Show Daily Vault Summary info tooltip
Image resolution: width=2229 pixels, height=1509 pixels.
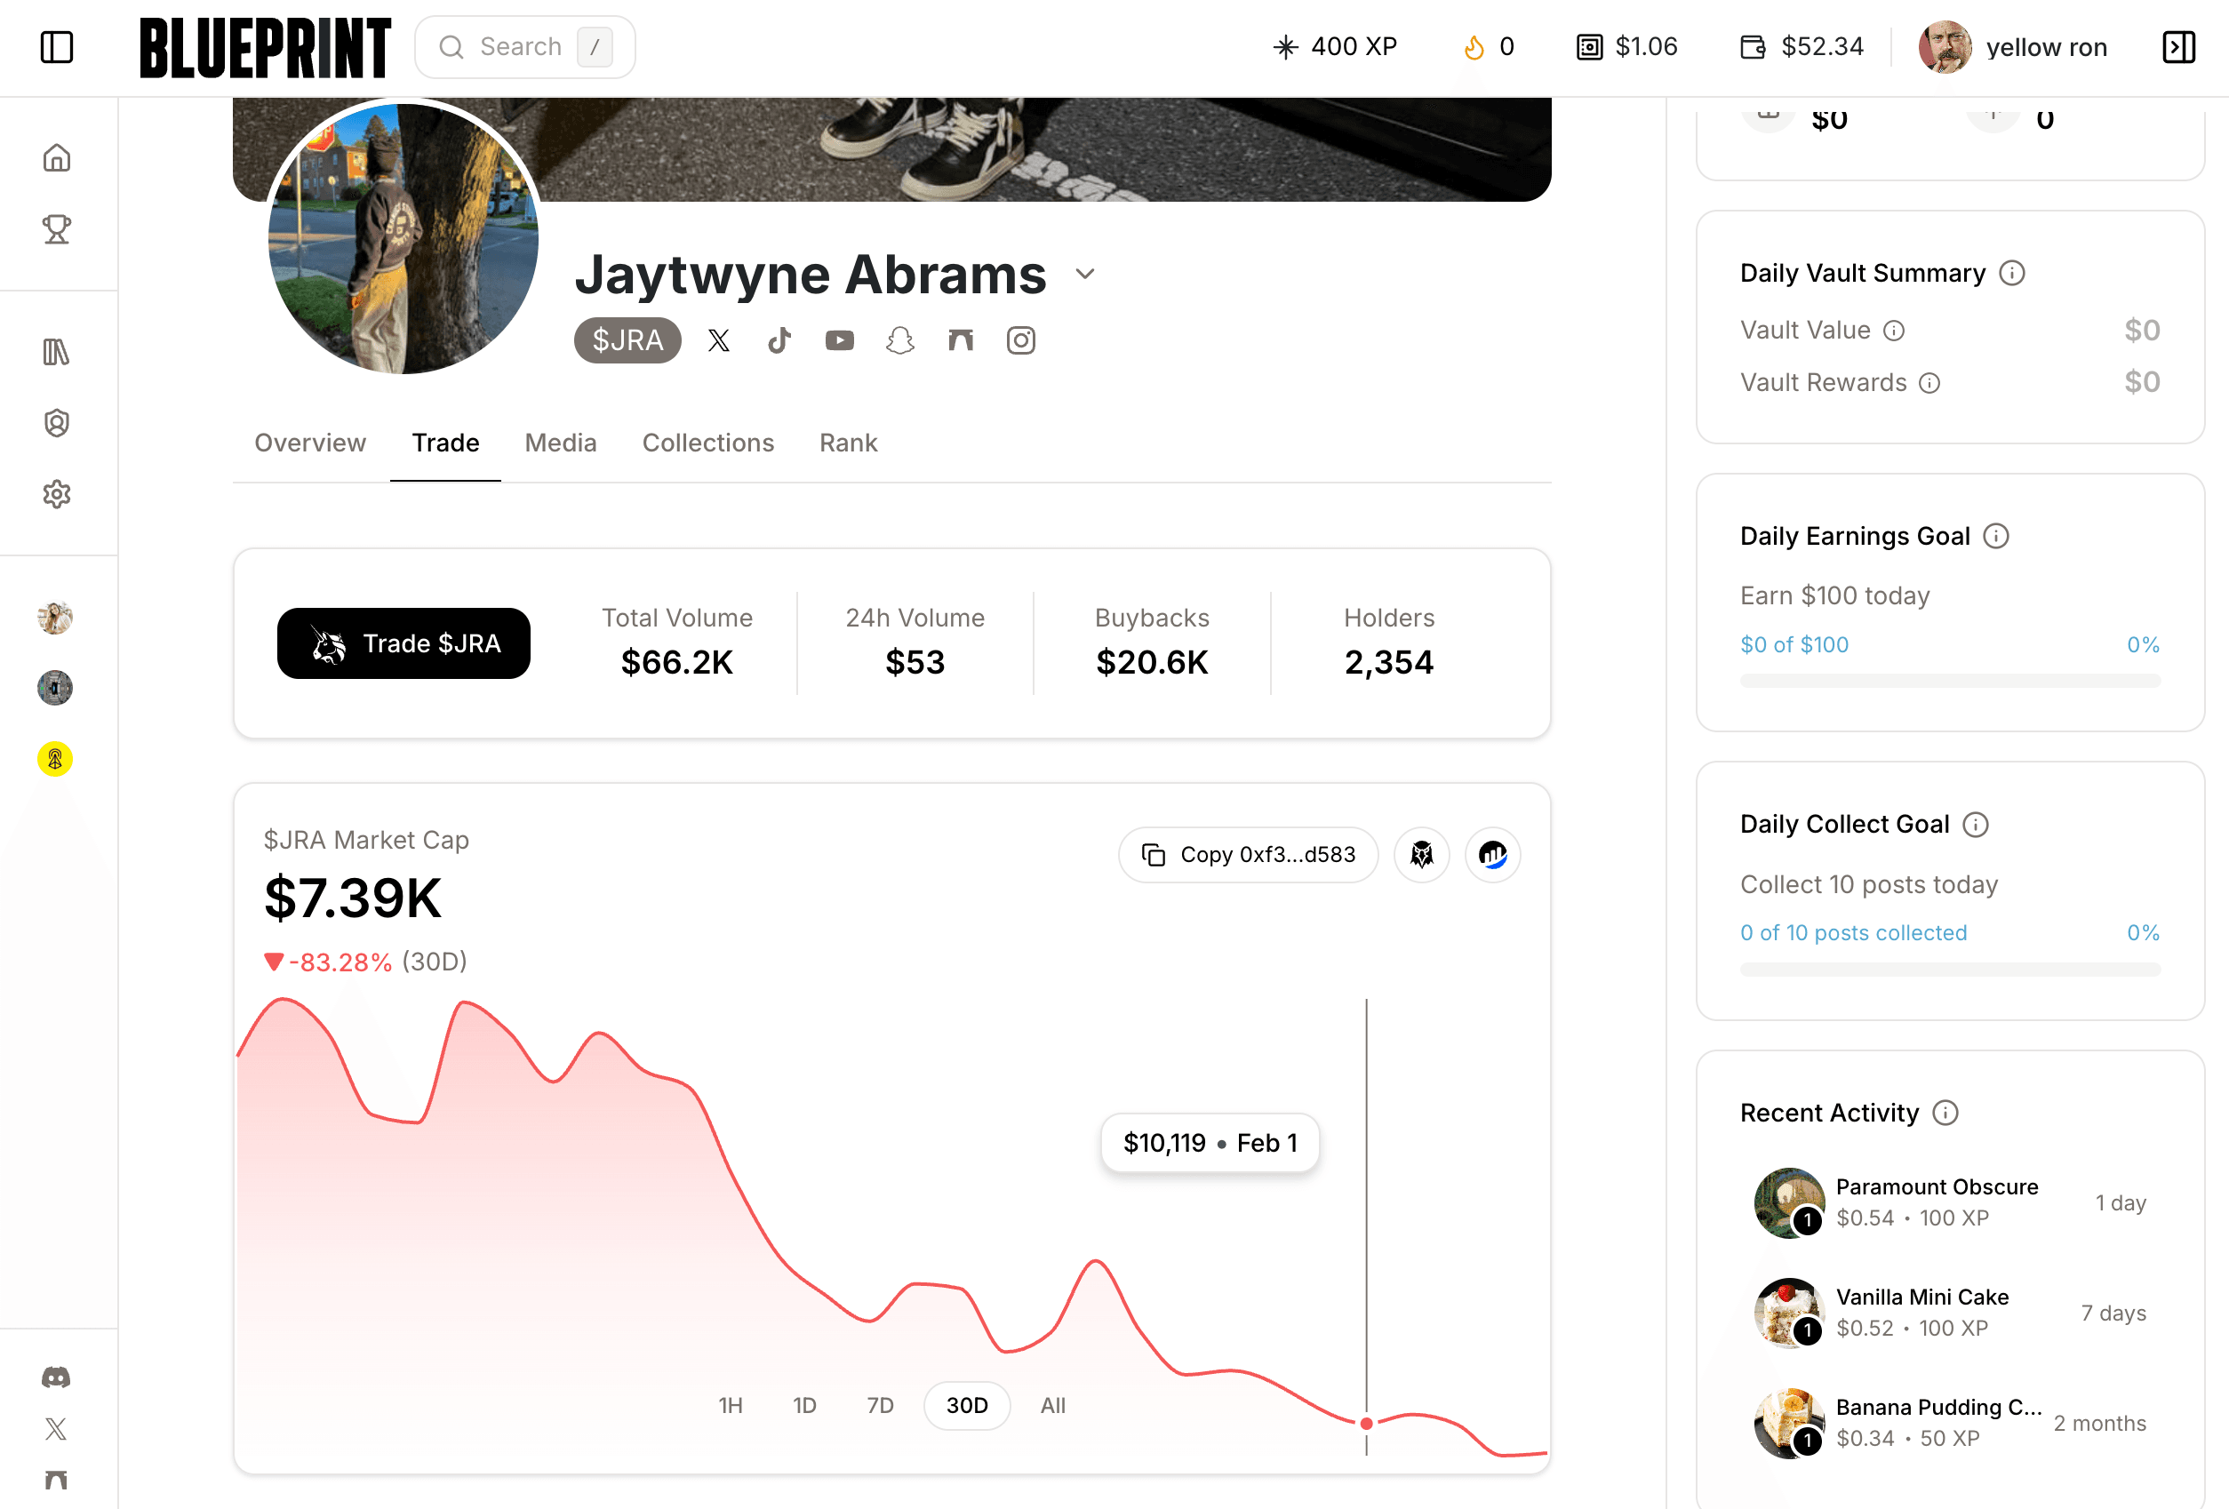[x=2012, y=274]
